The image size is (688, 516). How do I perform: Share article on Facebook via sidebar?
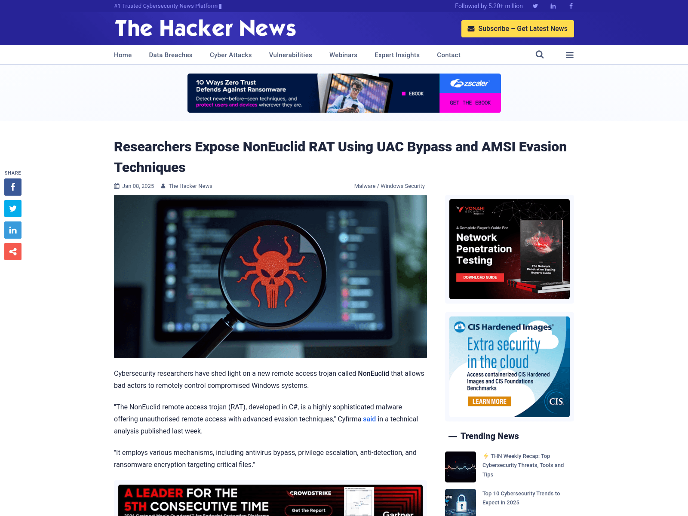click(13, 187)
